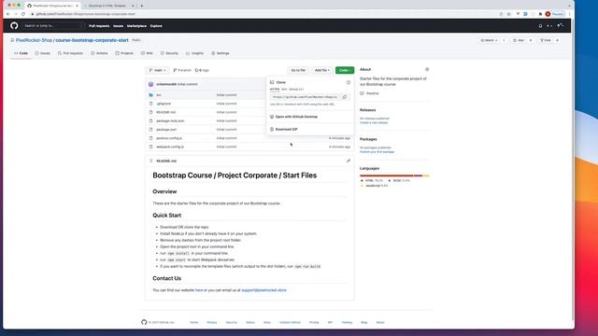Click the Search or jump to field
The height and width of the screenshot is (336, 598).
tap(52, 25)
